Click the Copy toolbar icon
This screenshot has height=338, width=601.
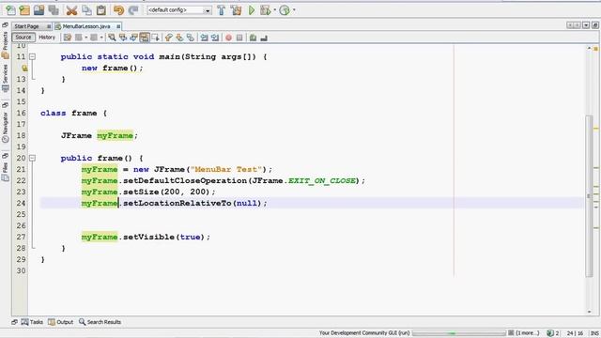tap(86, 10)
